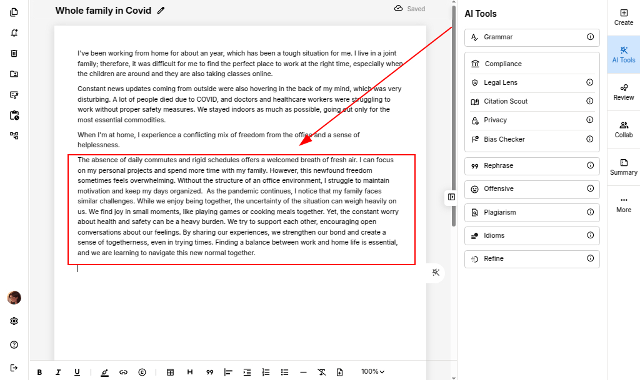Click the highlight color pen icon

point(104,373)
